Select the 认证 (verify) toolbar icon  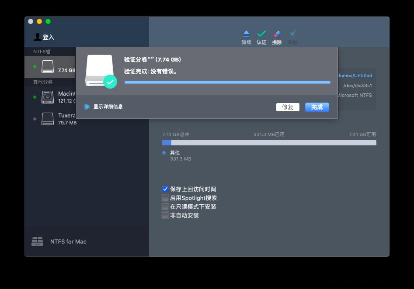click(x=261, y=34)
